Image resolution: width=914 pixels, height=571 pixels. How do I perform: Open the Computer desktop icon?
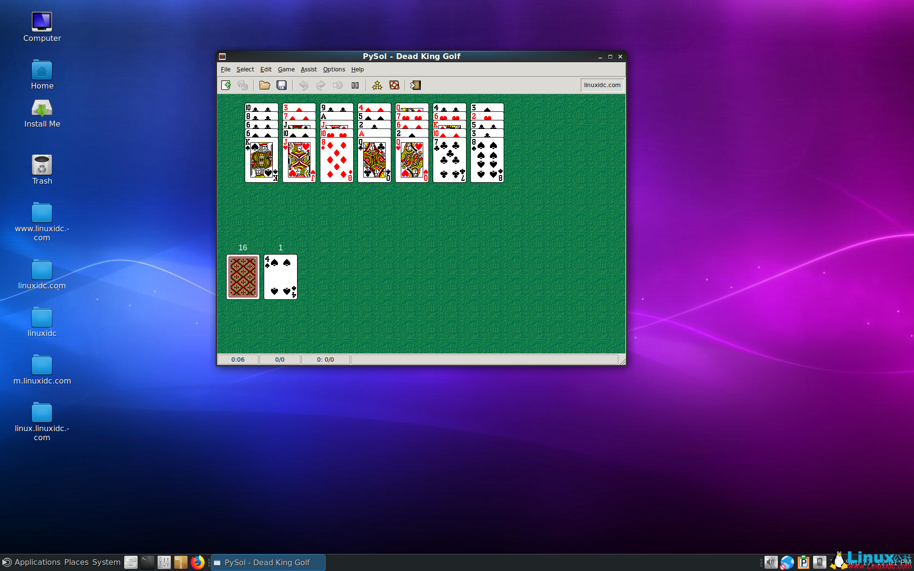click(x=42, y=27)
